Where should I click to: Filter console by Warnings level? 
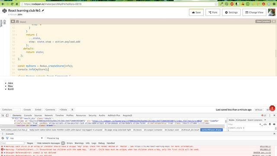coord(79,143)
